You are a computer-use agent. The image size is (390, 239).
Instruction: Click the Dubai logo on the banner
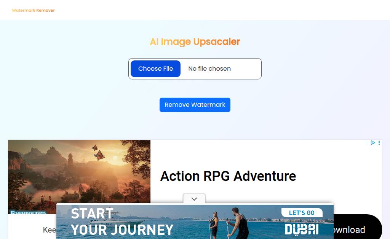coord(302,230)
